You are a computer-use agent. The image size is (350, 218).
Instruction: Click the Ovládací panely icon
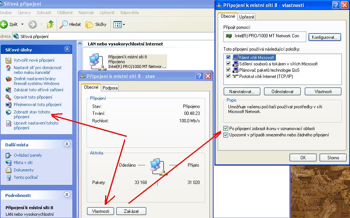coord(8,155)
